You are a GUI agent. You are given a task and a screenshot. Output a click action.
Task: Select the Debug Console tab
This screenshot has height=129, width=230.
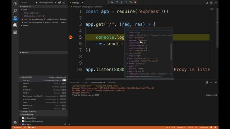pyautogui.click(x=98, y=82)
